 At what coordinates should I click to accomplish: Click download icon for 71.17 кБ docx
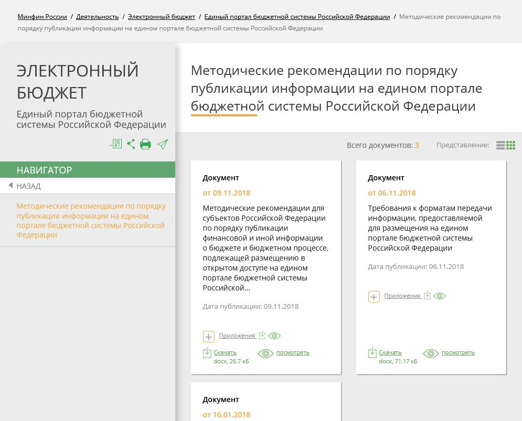[372, 353]
